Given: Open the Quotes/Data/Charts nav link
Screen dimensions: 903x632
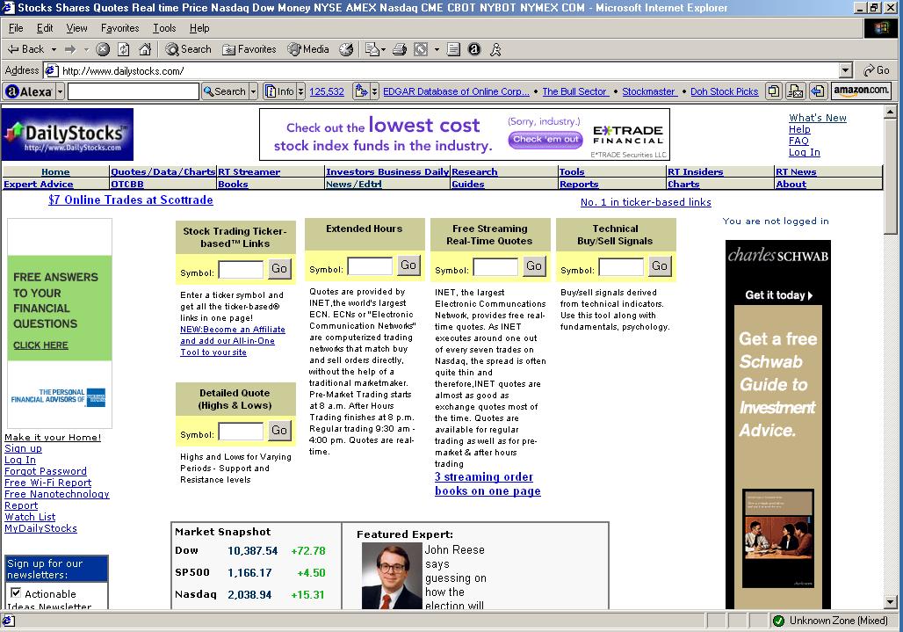Looking at the screenshot, I should (x=163, y=171).
